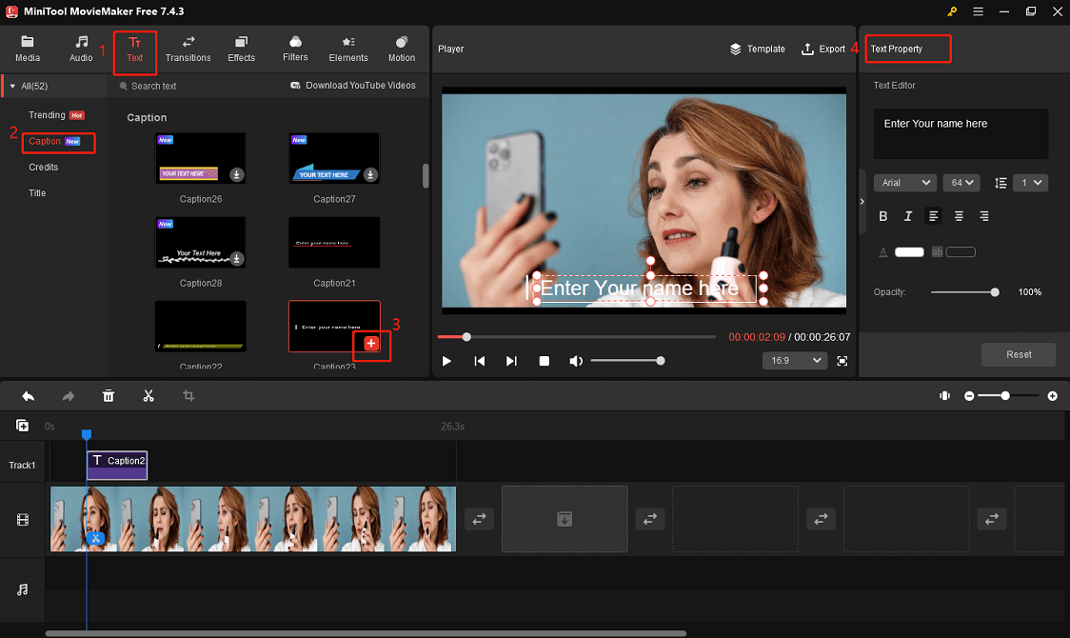Open the font size 64 dropdown
The image size is (1070, 638).
pos(961,183)
